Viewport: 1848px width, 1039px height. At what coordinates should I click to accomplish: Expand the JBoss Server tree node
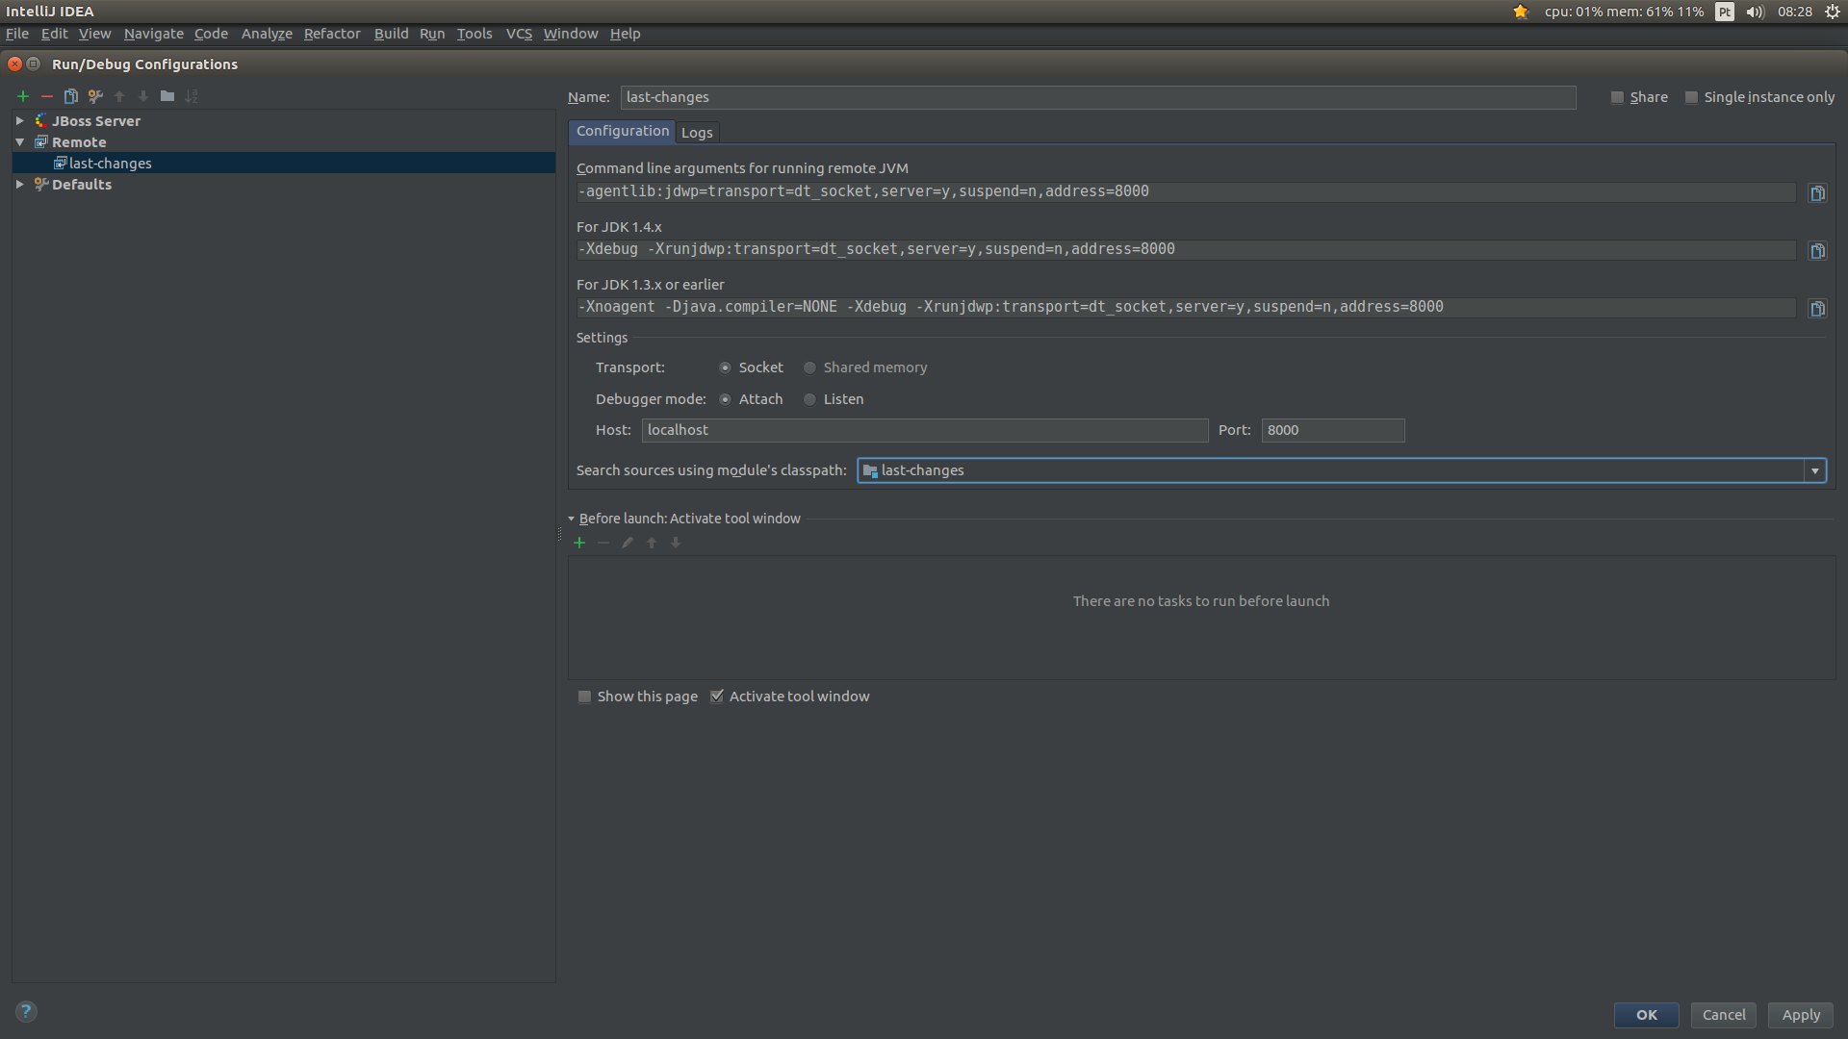pyautogui.click(x=19, y=121)
